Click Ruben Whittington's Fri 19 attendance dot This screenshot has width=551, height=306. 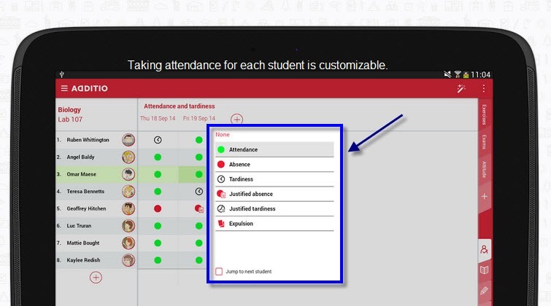199,140
